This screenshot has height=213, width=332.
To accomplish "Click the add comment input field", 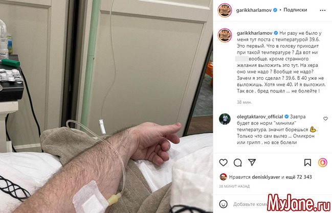I will [250, 204].
